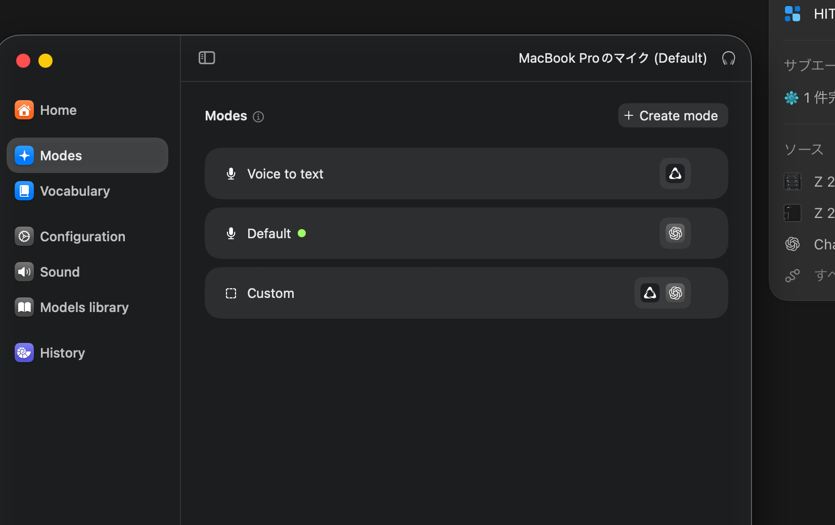Click the link-nodes icon in the right window
The width and height of the screenshot is (835, 525).
coord(793,275)
